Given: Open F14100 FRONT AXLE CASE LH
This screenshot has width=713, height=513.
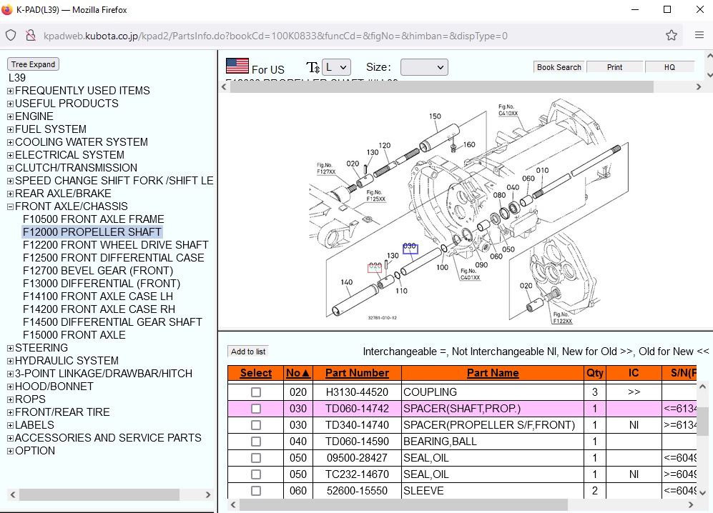Looking at the screenshot, I should (x=98, y=297).
